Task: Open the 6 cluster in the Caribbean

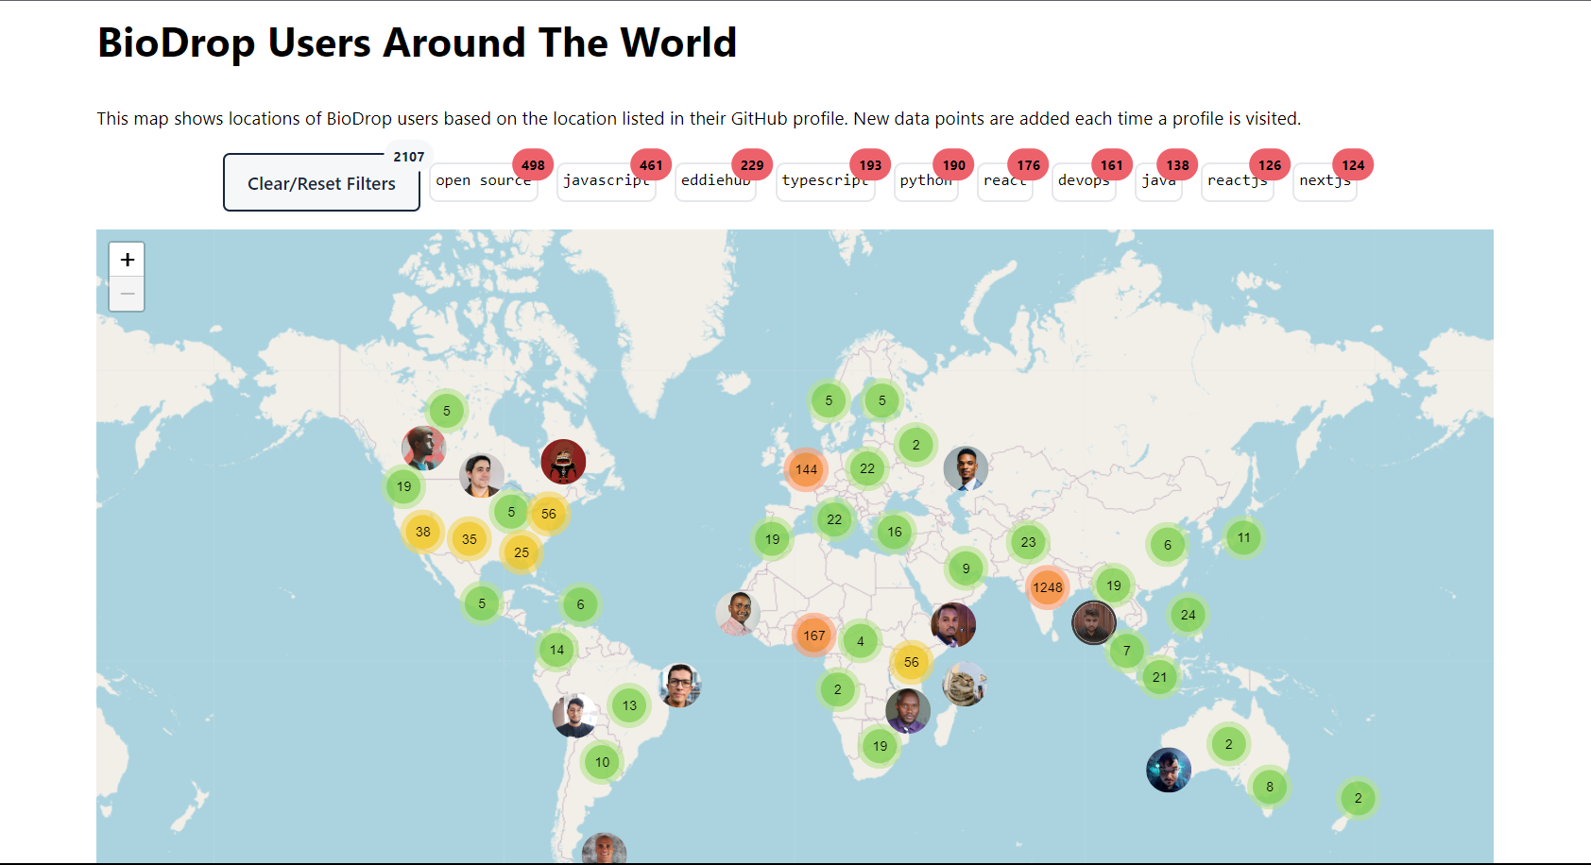Action: [580, 604]
